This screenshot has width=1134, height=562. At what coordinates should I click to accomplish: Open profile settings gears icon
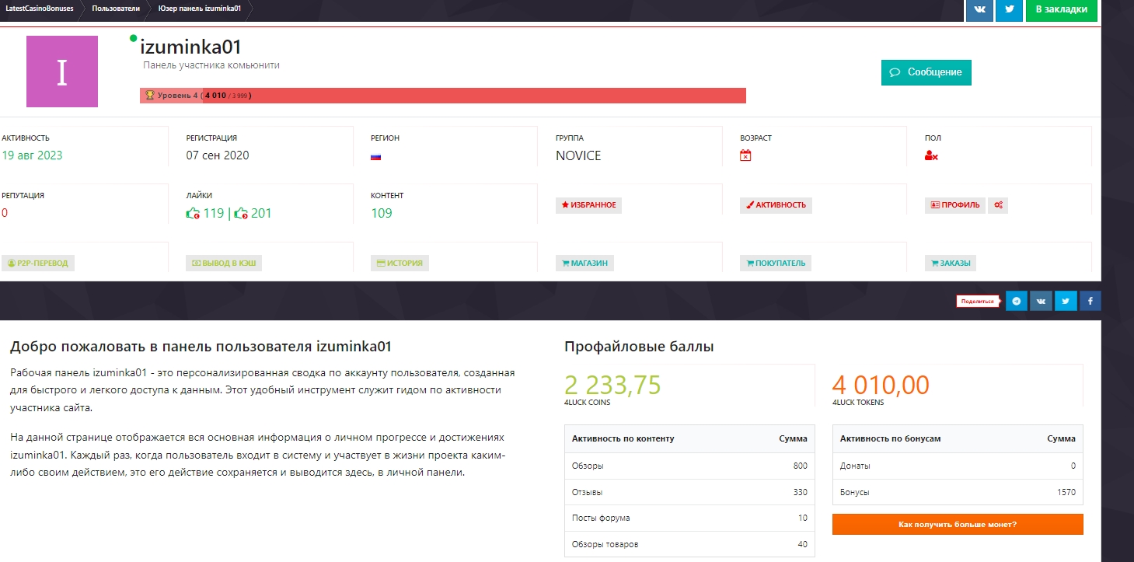pos(998,205)
